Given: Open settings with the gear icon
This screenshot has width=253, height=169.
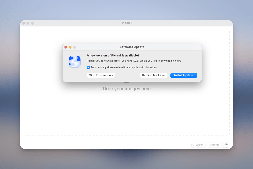Looking at the screenshot, I should tap(226, 145).
